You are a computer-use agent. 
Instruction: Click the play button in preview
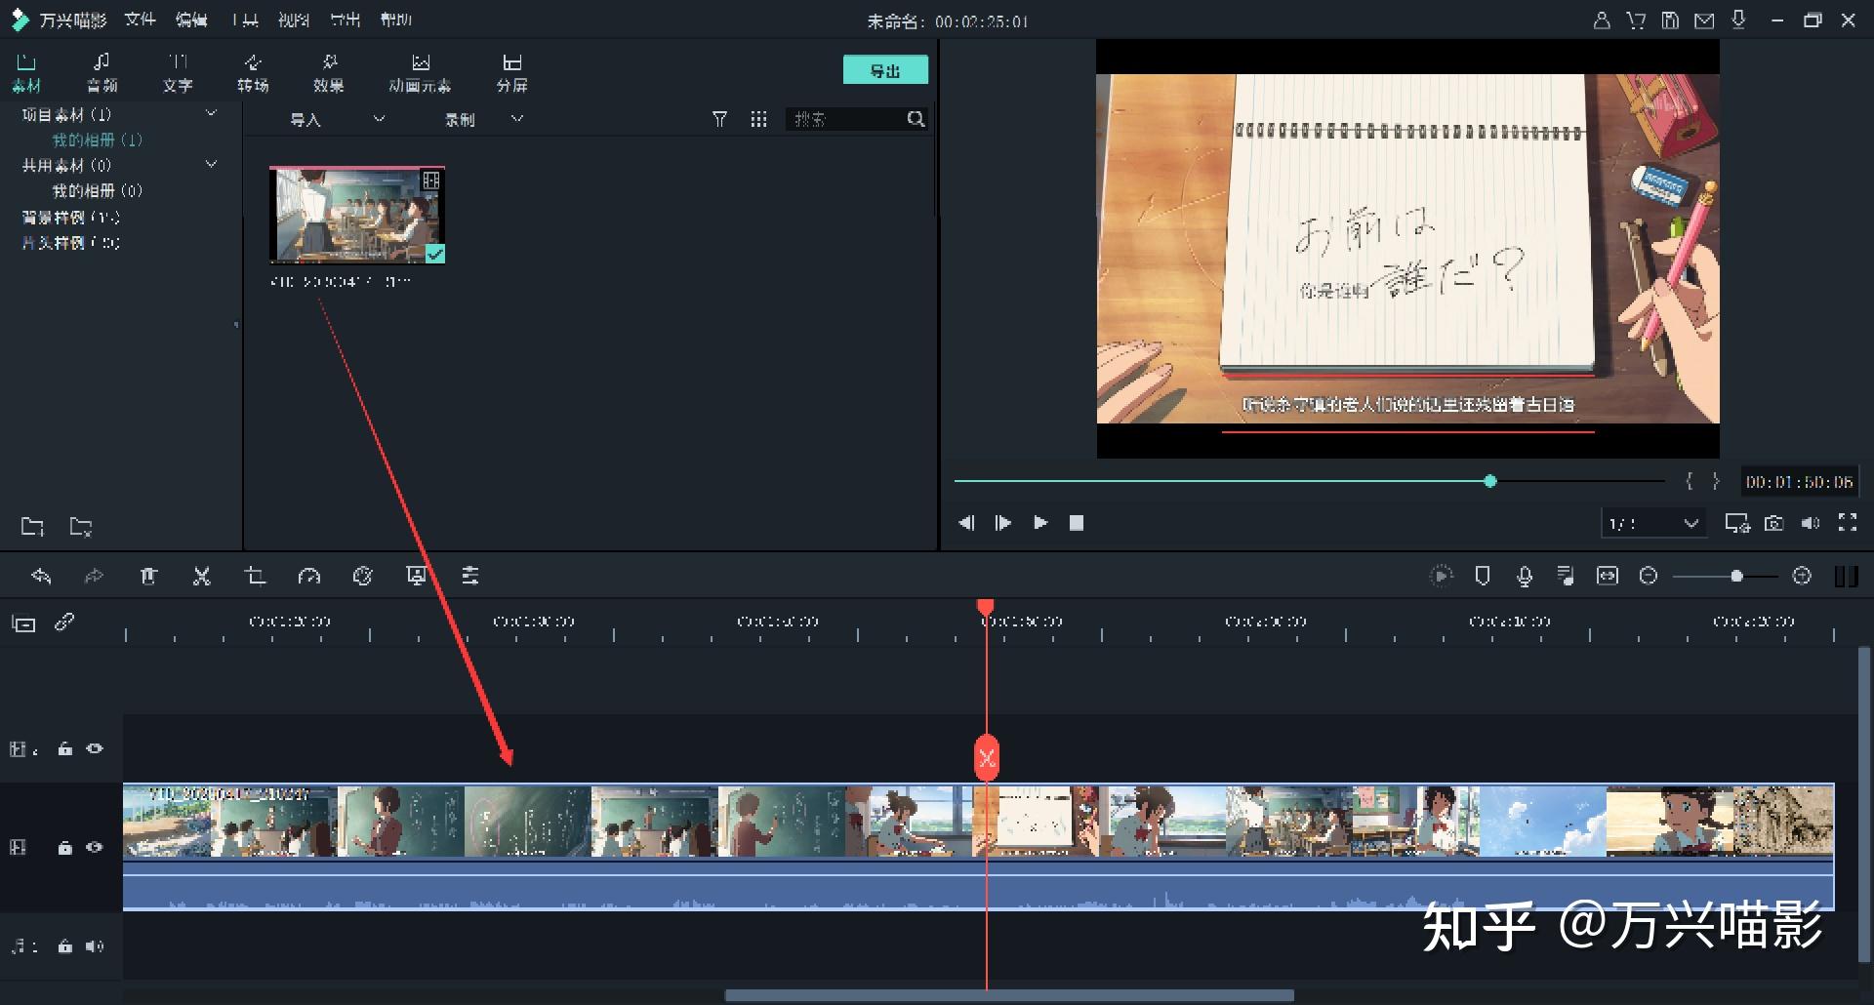coord(1040,523)
